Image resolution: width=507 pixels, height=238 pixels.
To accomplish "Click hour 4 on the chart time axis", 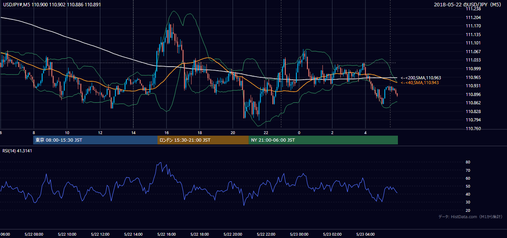I will 365,133.
